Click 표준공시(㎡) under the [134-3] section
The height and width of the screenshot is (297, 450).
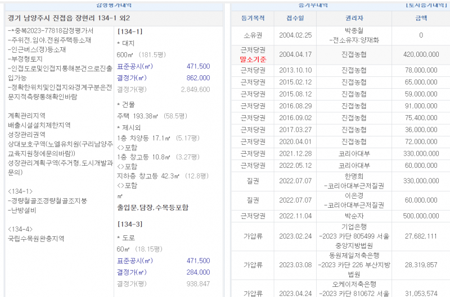[135, 261]
